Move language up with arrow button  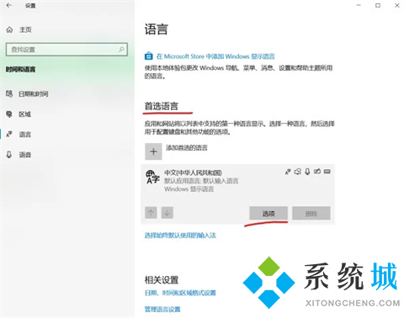coord(151,213)
